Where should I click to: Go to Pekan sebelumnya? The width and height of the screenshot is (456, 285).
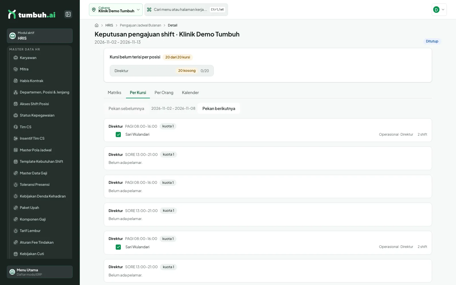pos(126,109)
